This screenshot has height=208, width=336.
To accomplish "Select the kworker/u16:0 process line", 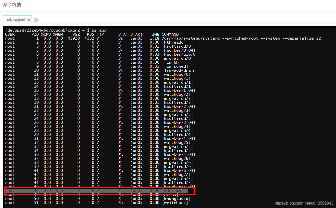I will pos(100,54).
